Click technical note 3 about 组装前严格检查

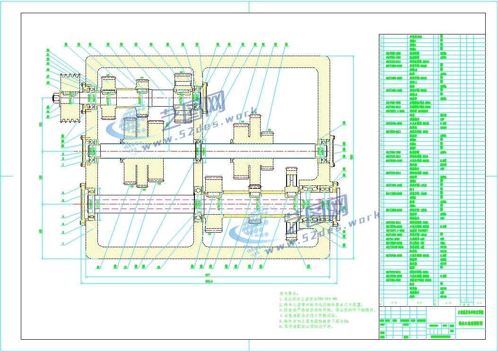(327, 310)
